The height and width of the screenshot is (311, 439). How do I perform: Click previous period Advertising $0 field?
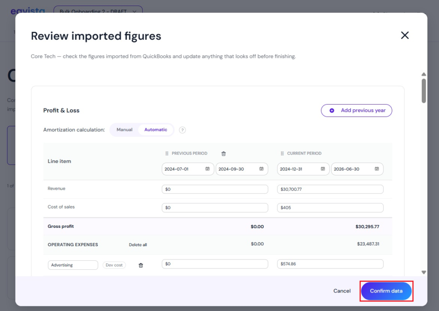(x=215, y=264)
